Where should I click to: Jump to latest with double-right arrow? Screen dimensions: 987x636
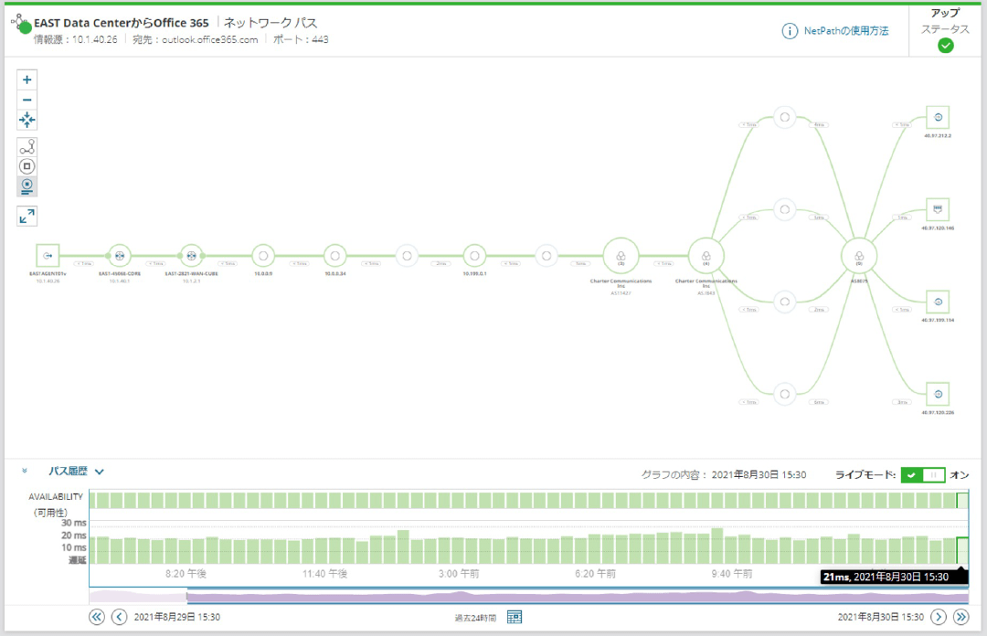[x=961, y=617]
